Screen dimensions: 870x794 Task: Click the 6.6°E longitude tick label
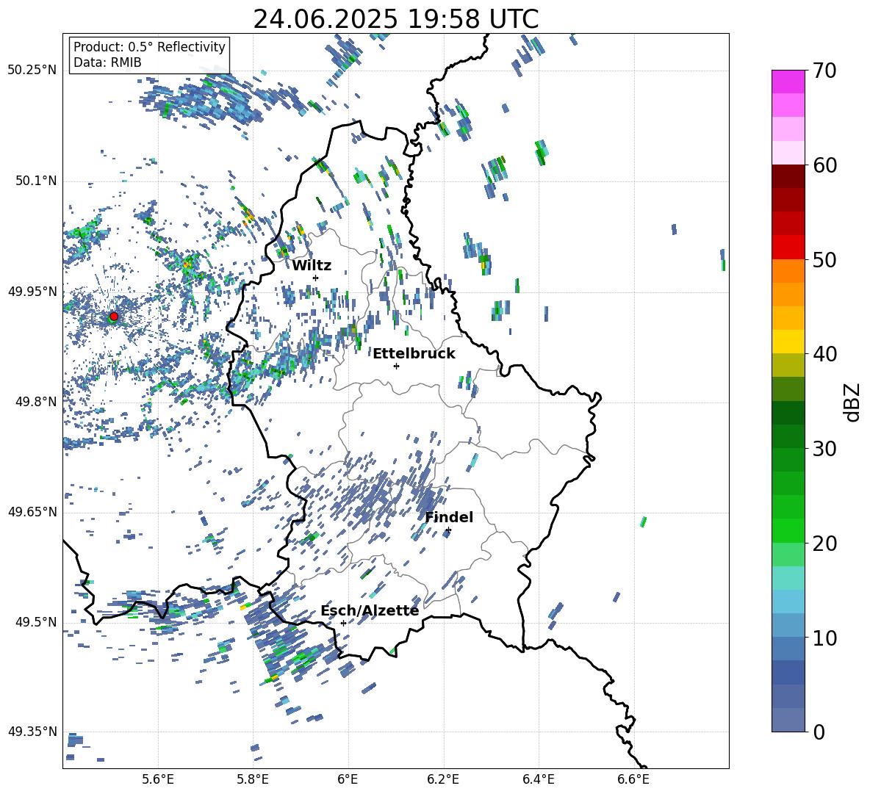633,779
